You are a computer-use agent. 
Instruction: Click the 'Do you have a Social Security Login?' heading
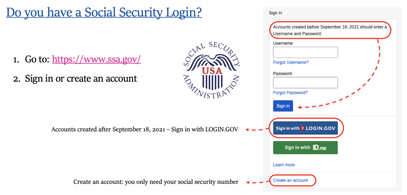[104, 13]
